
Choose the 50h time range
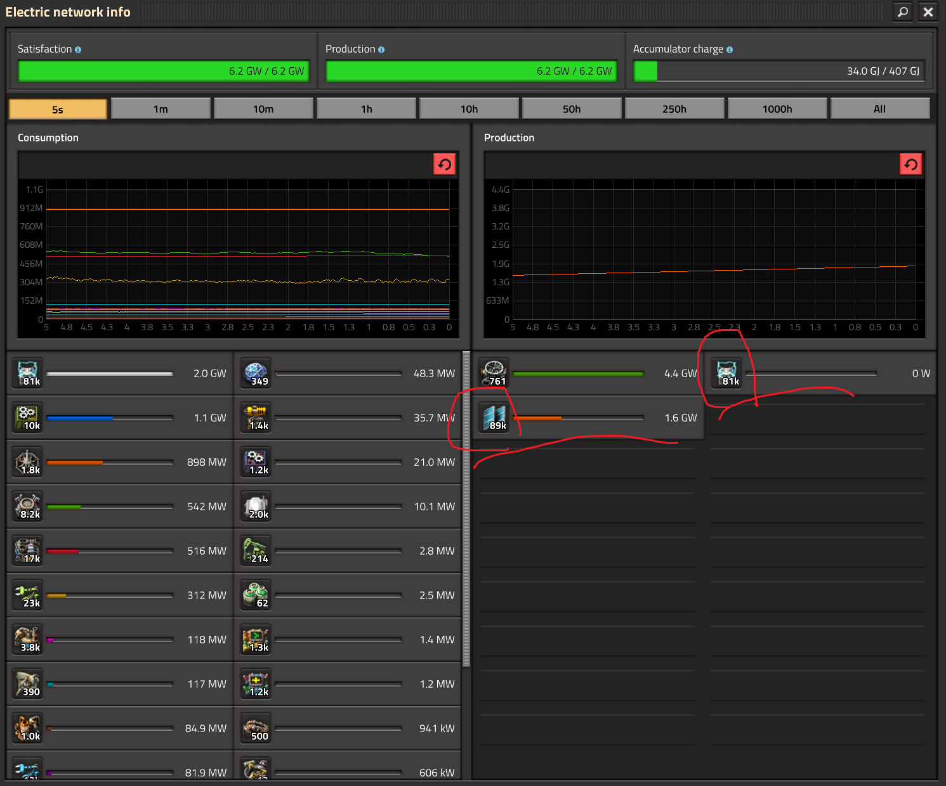point(572,109)
